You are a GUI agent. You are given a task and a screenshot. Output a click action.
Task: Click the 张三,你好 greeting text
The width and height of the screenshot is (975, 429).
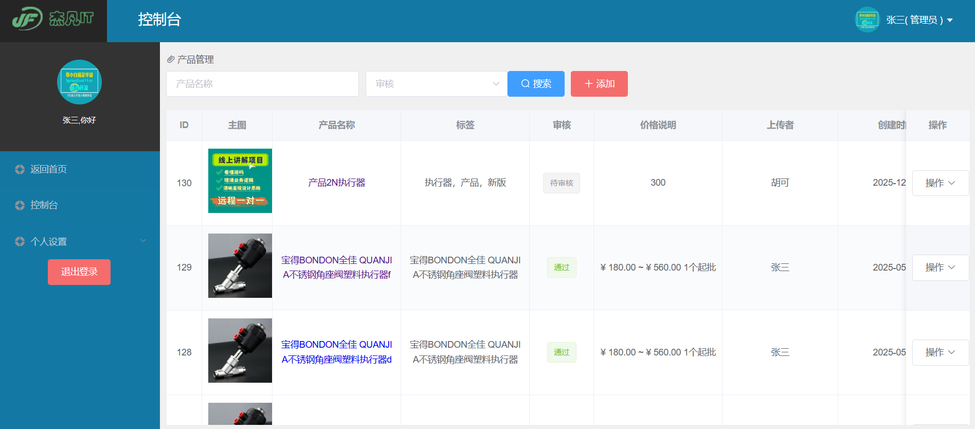[79, 120]
